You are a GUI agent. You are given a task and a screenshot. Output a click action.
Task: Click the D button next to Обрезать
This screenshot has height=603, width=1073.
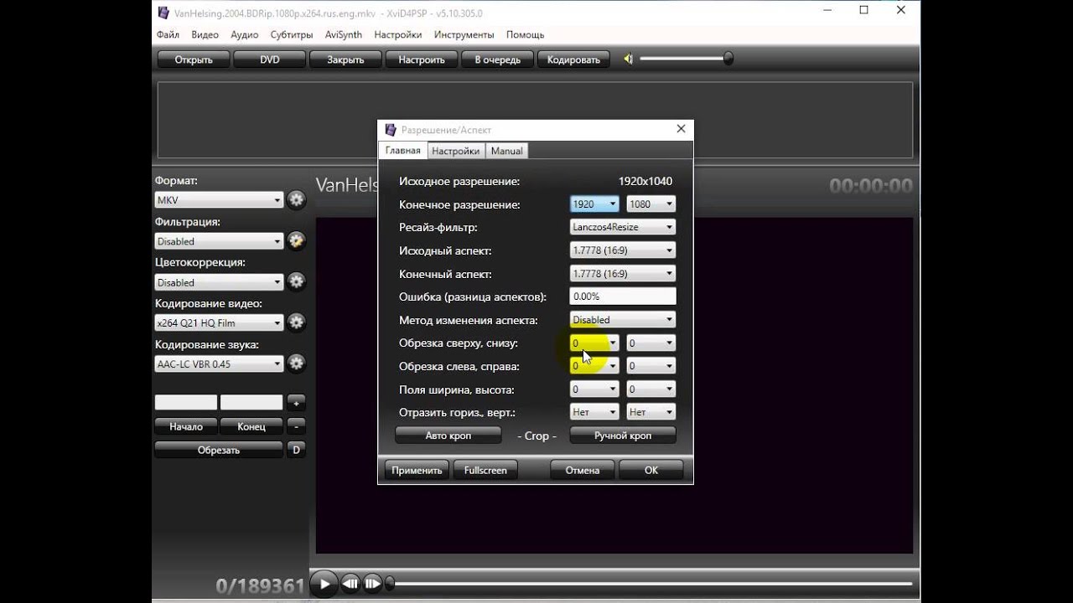pyautogui.click(x=296, y=450)
